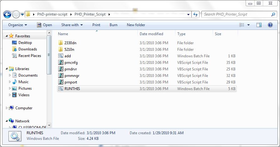Expand the Music library
Screen dimensions: 280x147
[10, 82]
